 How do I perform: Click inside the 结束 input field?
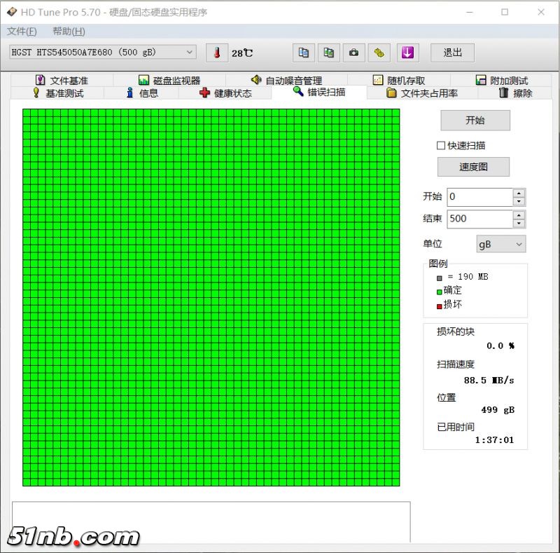(479, 219)
